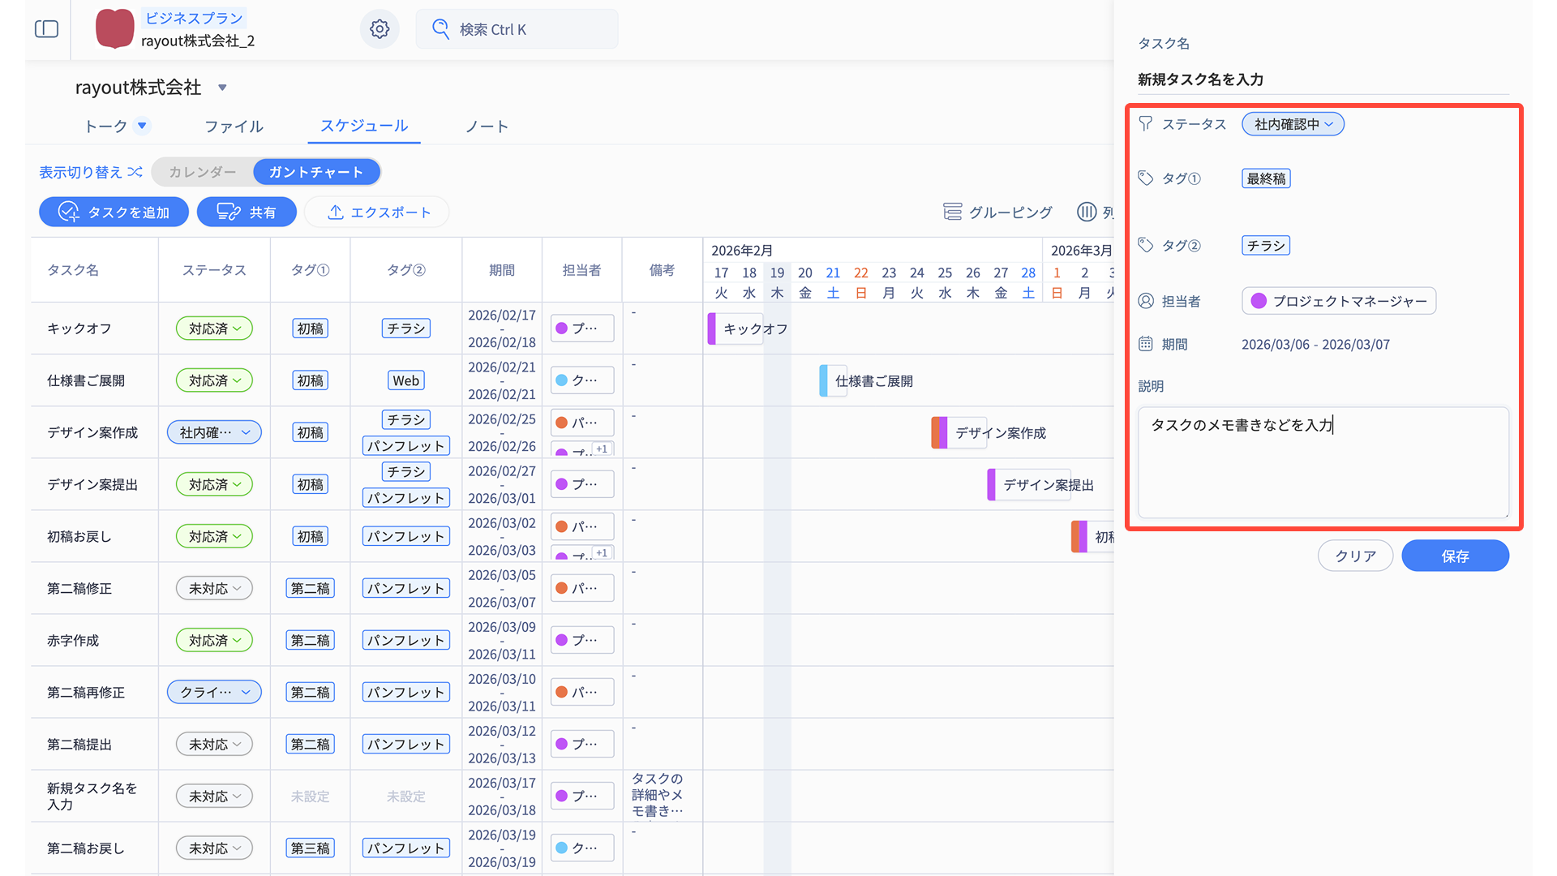Expand the rayout株式会社 project dropdown arrow
Screen dimensions: 1557x876
[222, 88]
